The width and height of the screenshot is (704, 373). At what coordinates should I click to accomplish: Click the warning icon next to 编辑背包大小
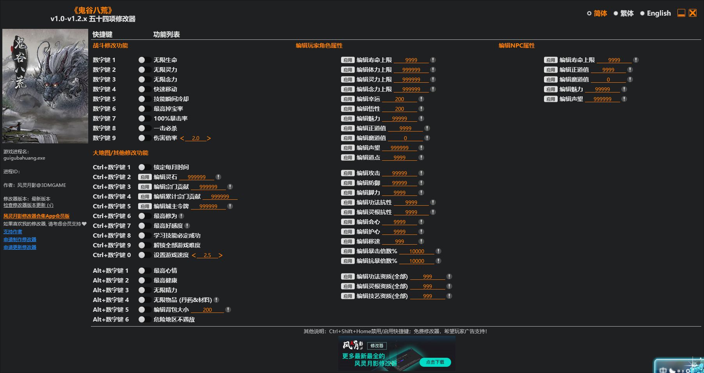click(x=228, y=310)
